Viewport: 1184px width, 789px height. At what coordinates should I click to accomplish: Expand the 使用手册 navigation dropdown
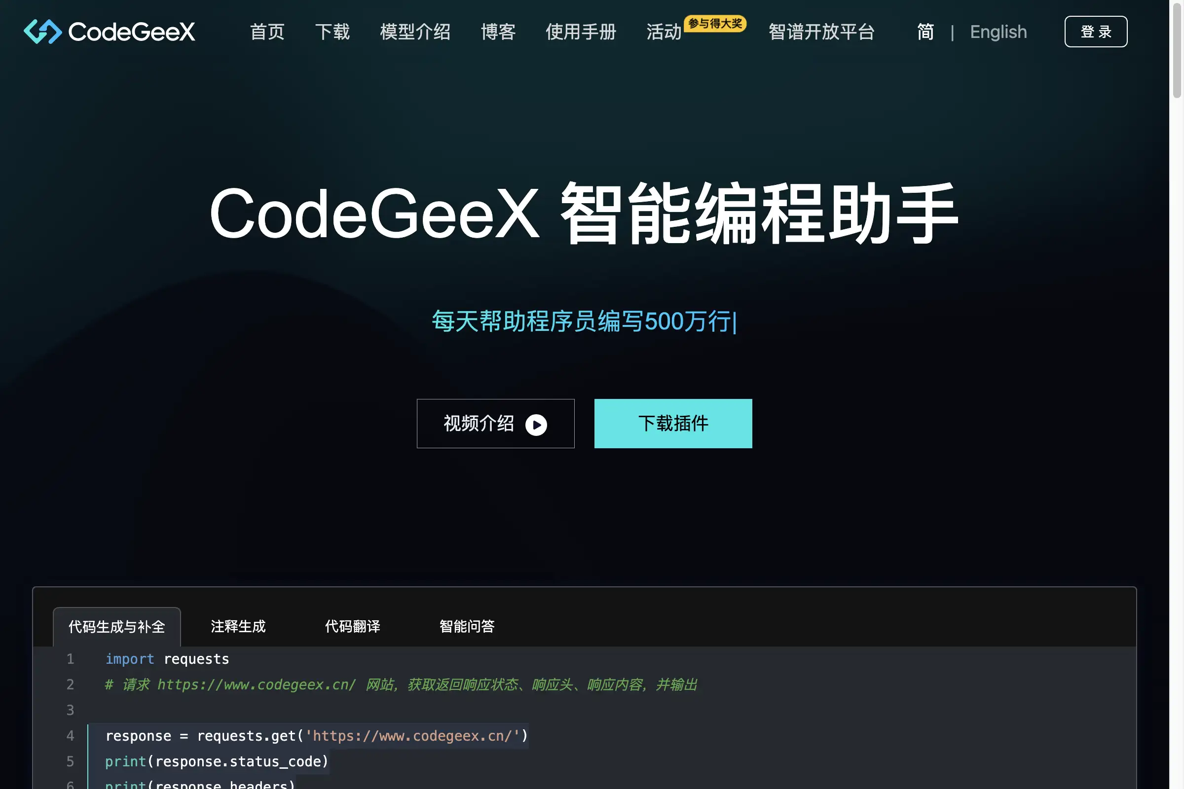pyautogui.click(x=581, y=32)
